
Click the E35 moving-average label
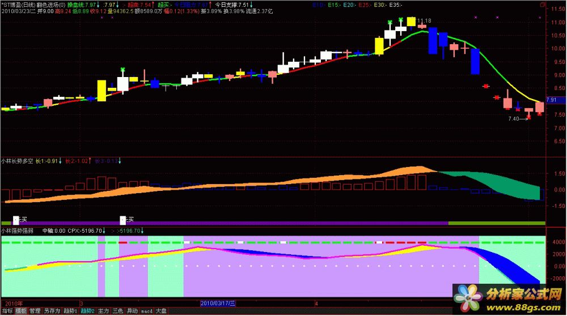[x=395, y=5]
